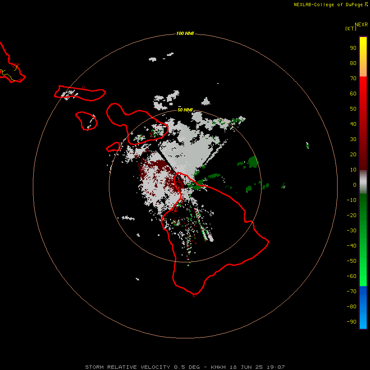
Task: Click the 100 NMI range ring label
Action: [x=185, y=33]
